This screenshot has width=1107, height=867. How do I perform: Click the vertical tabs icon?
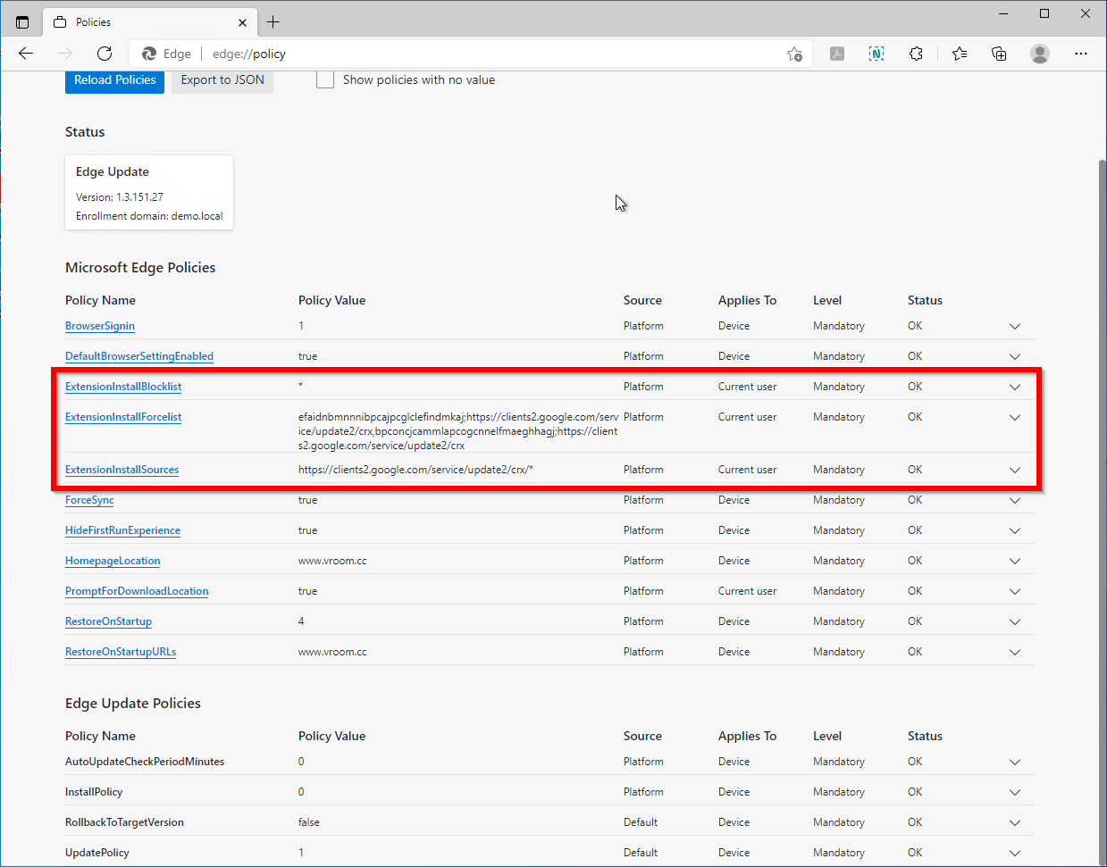22,22
